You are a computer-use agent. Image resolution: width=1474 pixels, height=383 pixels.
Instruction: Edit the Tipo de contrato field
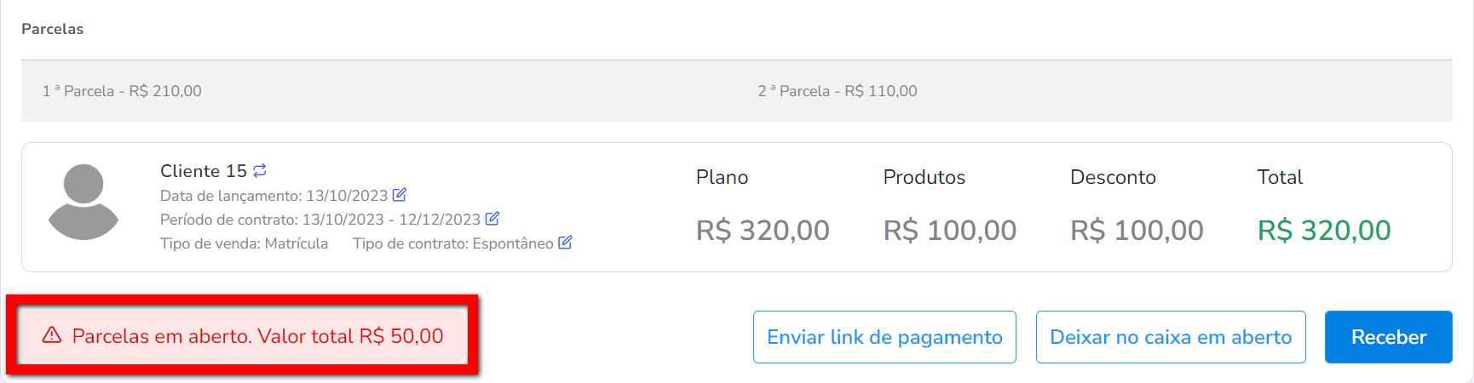coord(565,243)
